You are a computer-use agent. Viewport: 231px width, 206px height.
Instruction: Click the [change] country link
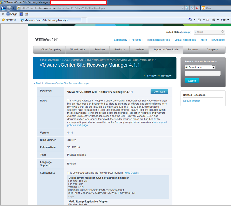[x=186, y=32]
